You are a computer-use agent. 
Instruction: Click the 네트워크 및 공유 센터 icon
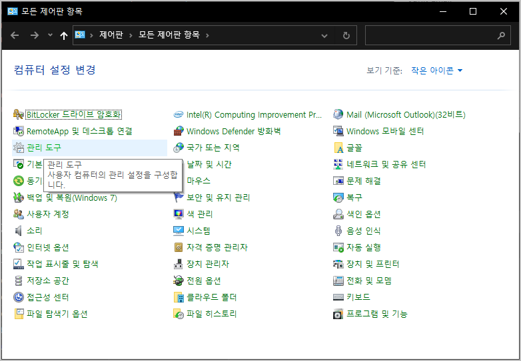338,164
